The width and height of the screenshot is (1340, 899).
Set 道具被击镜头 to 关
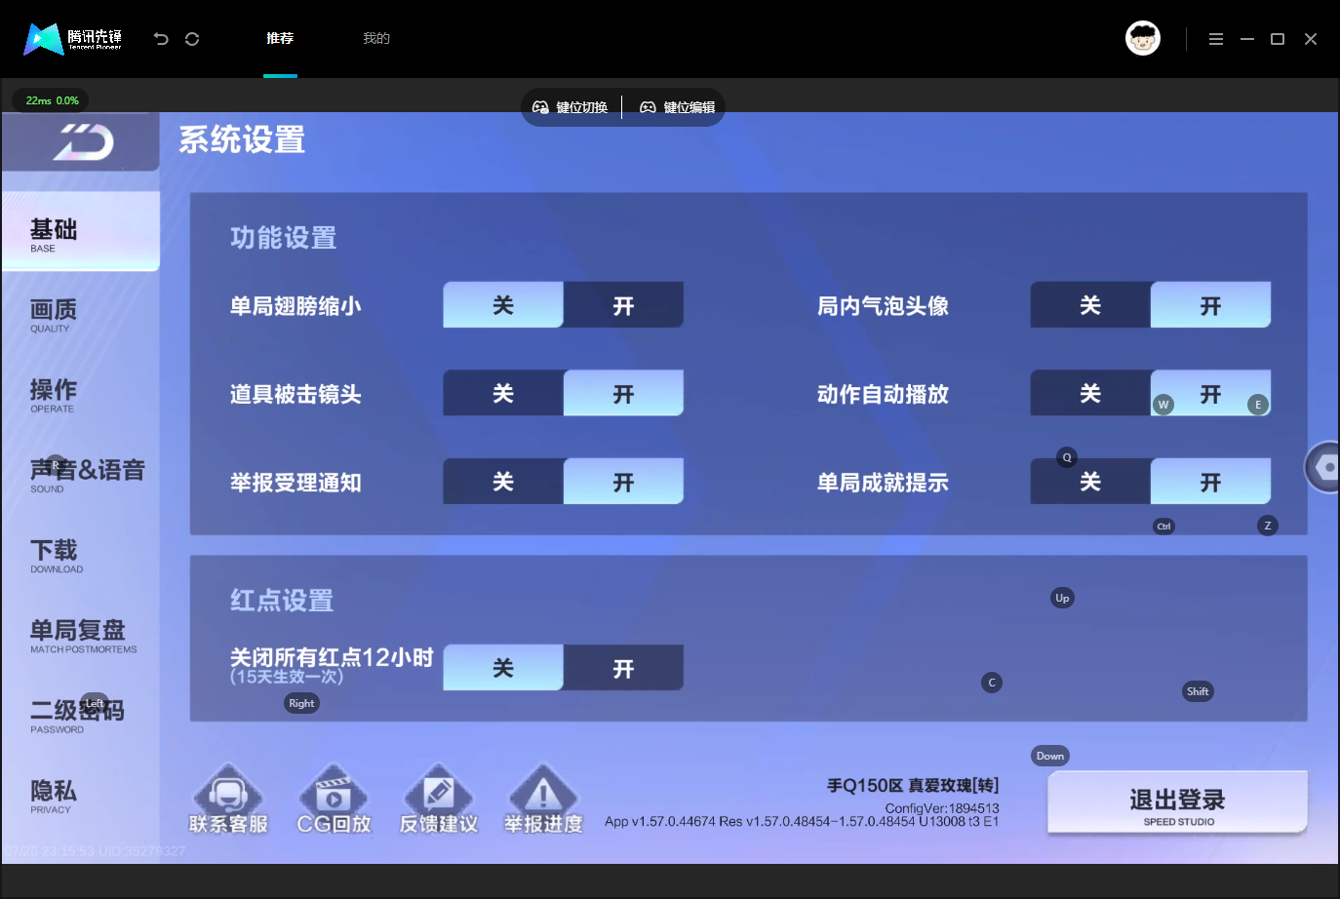tap(503, 393)
